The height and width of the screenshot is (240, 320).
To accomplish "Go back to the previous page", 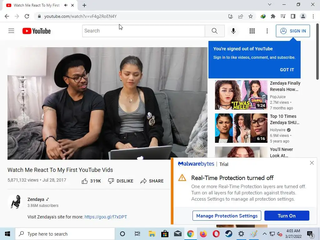I will coord(7,16).
